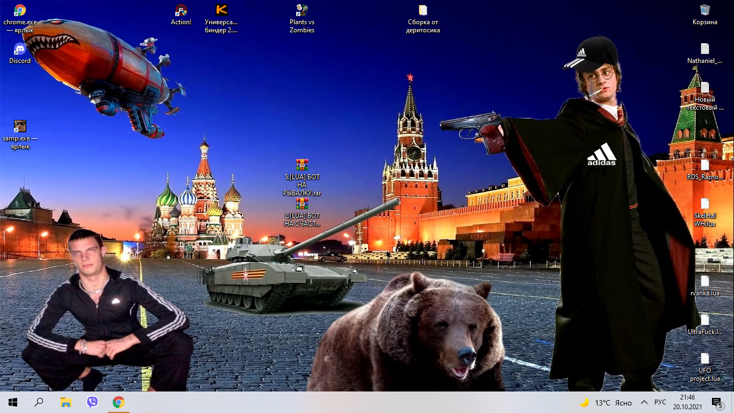The height and width of the screenshot is (413, 734).
Task: Open the weather widget showing 13°C Ясно
Action: [606, 402]
